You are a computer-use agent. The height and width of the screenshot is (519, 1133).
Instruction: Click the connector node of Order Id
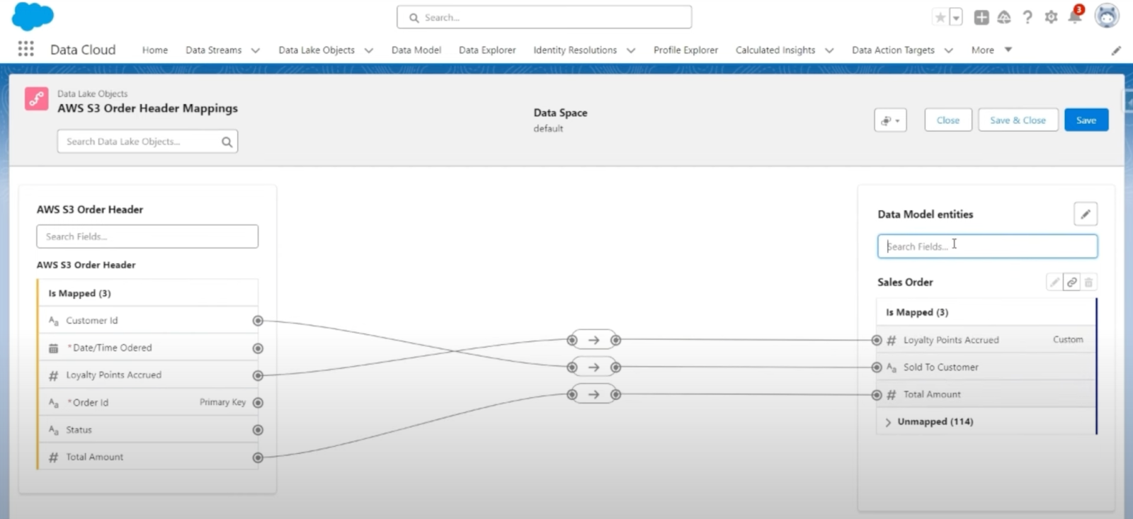point(258,403)
